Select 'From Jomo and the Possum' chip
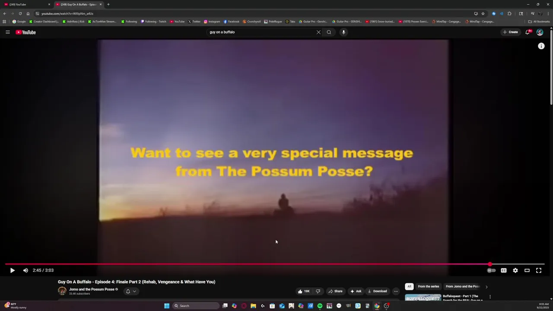Viewport: 553px width, 311px height. 462,286
